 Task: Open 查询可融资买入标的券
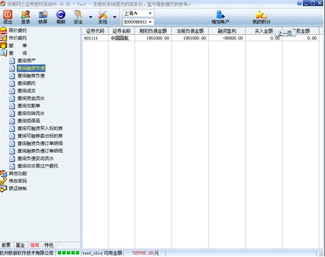[x=40, y=128]
